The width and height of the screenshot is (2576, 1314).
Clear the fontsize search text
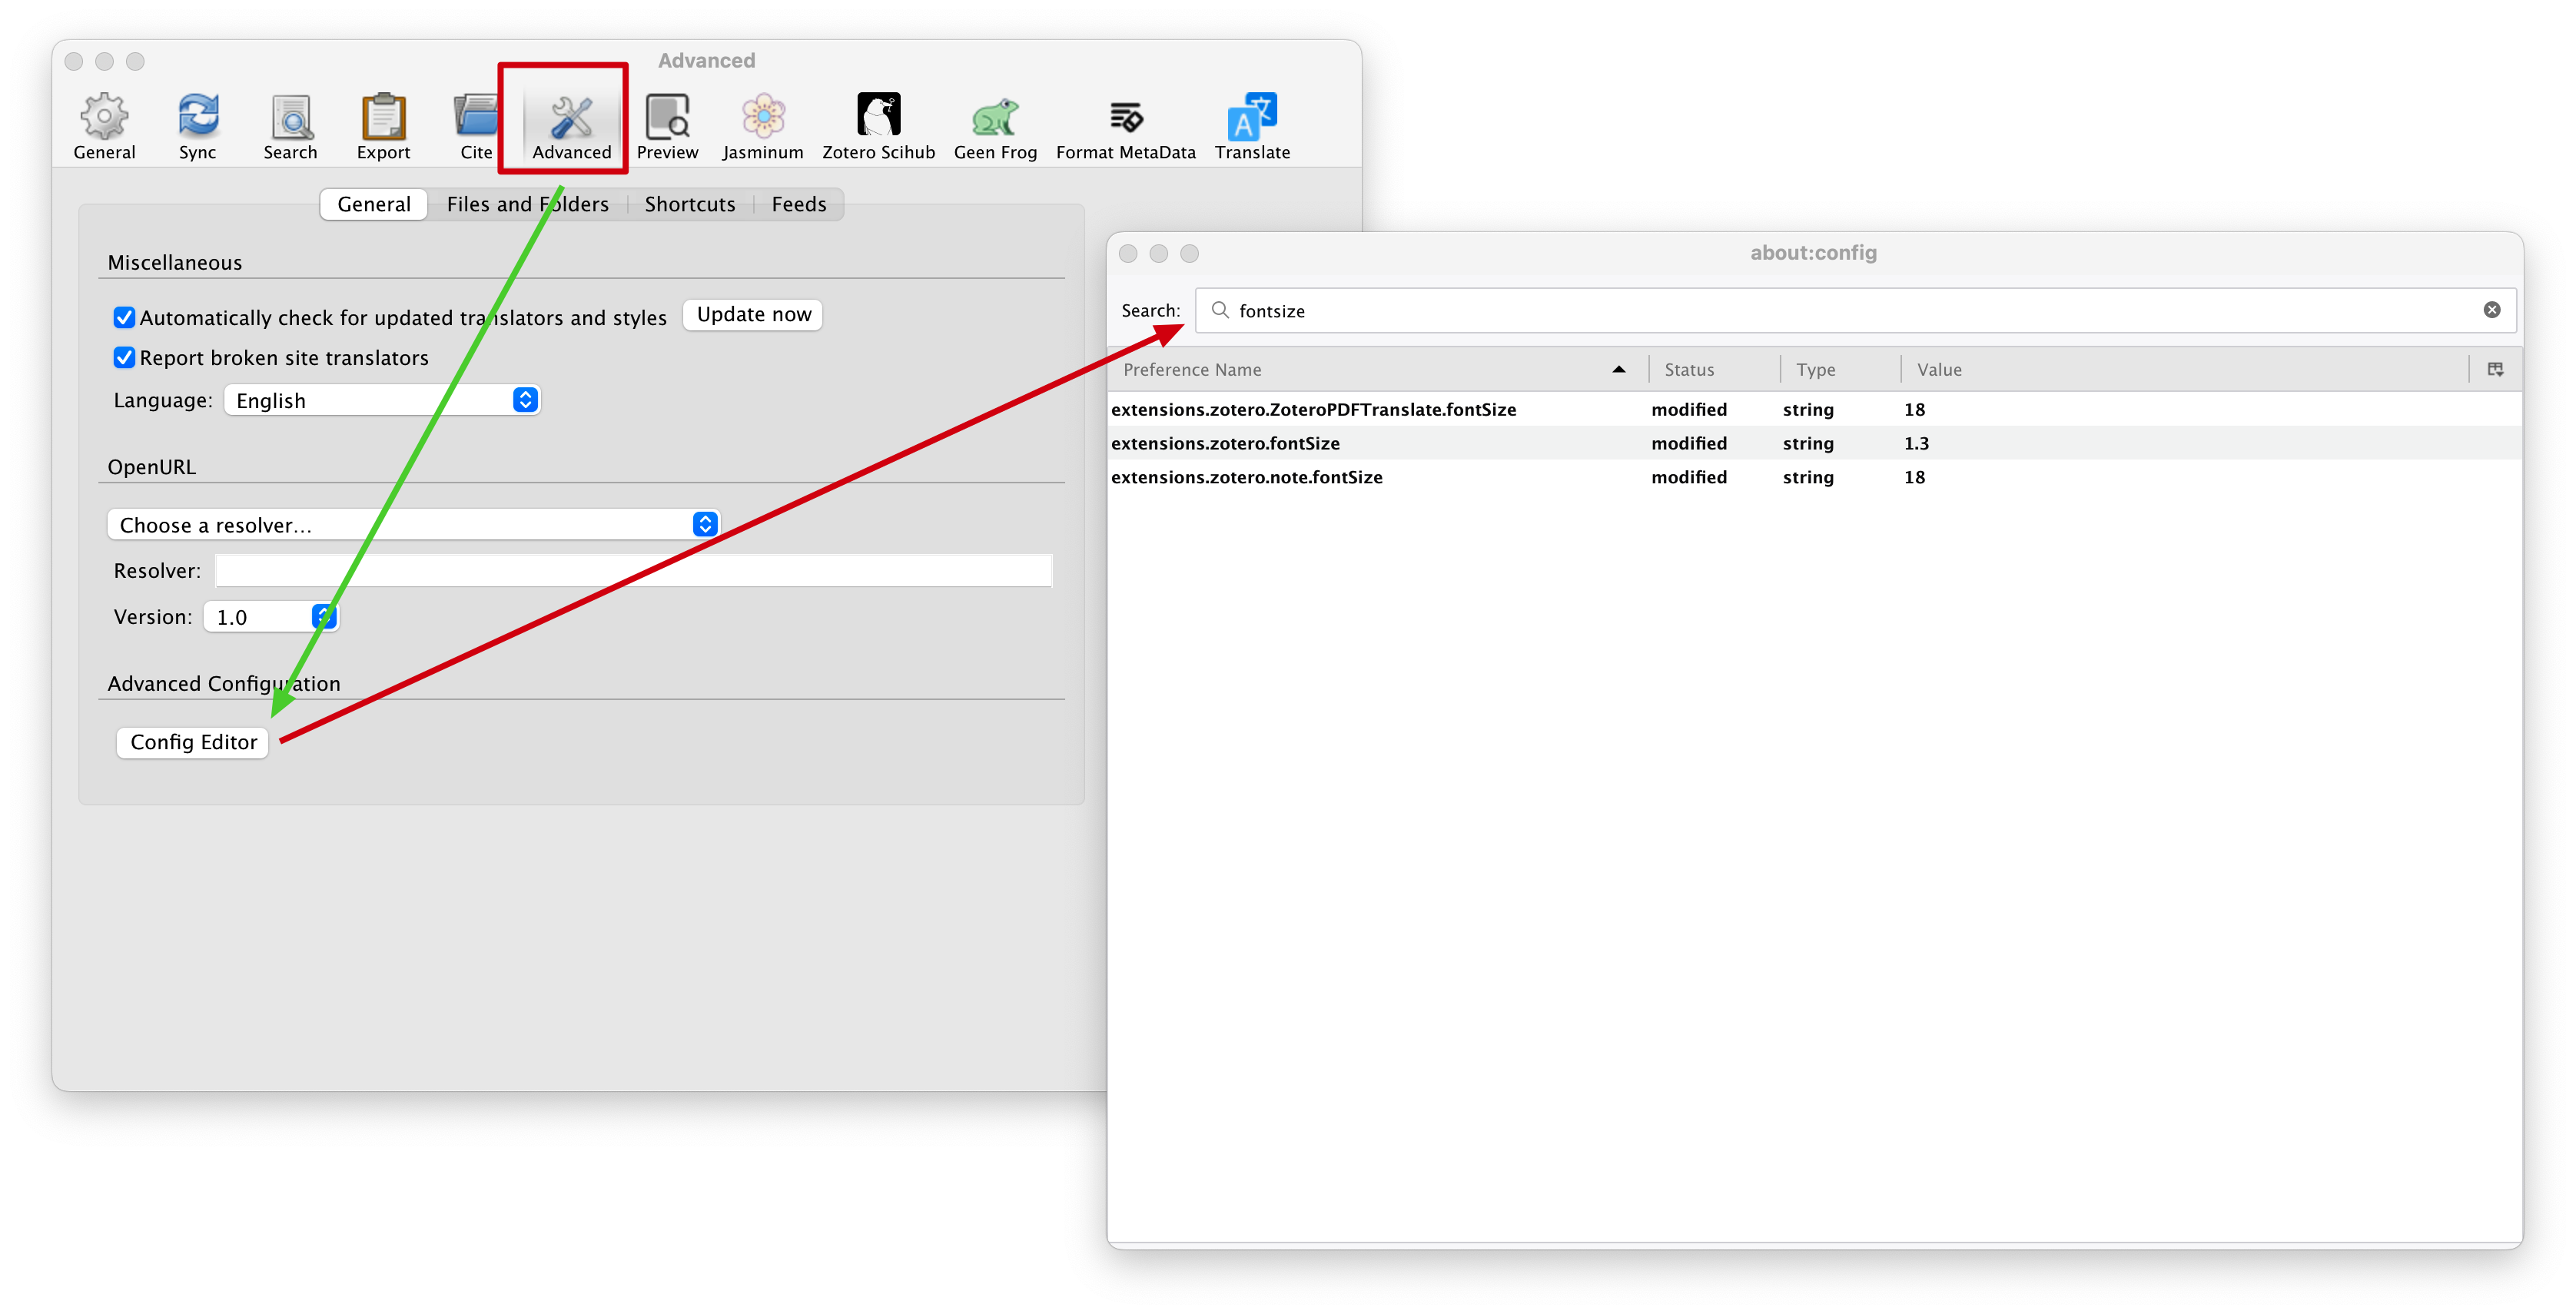pyautogui.click(x=2491, y=311)
